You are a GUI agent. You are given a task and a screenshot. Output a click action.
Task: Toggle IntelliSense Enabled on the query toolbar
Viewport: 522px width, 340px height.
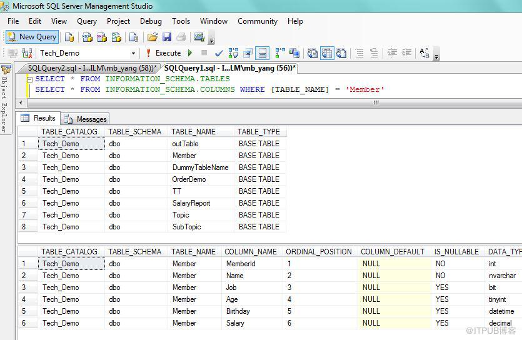263,53
